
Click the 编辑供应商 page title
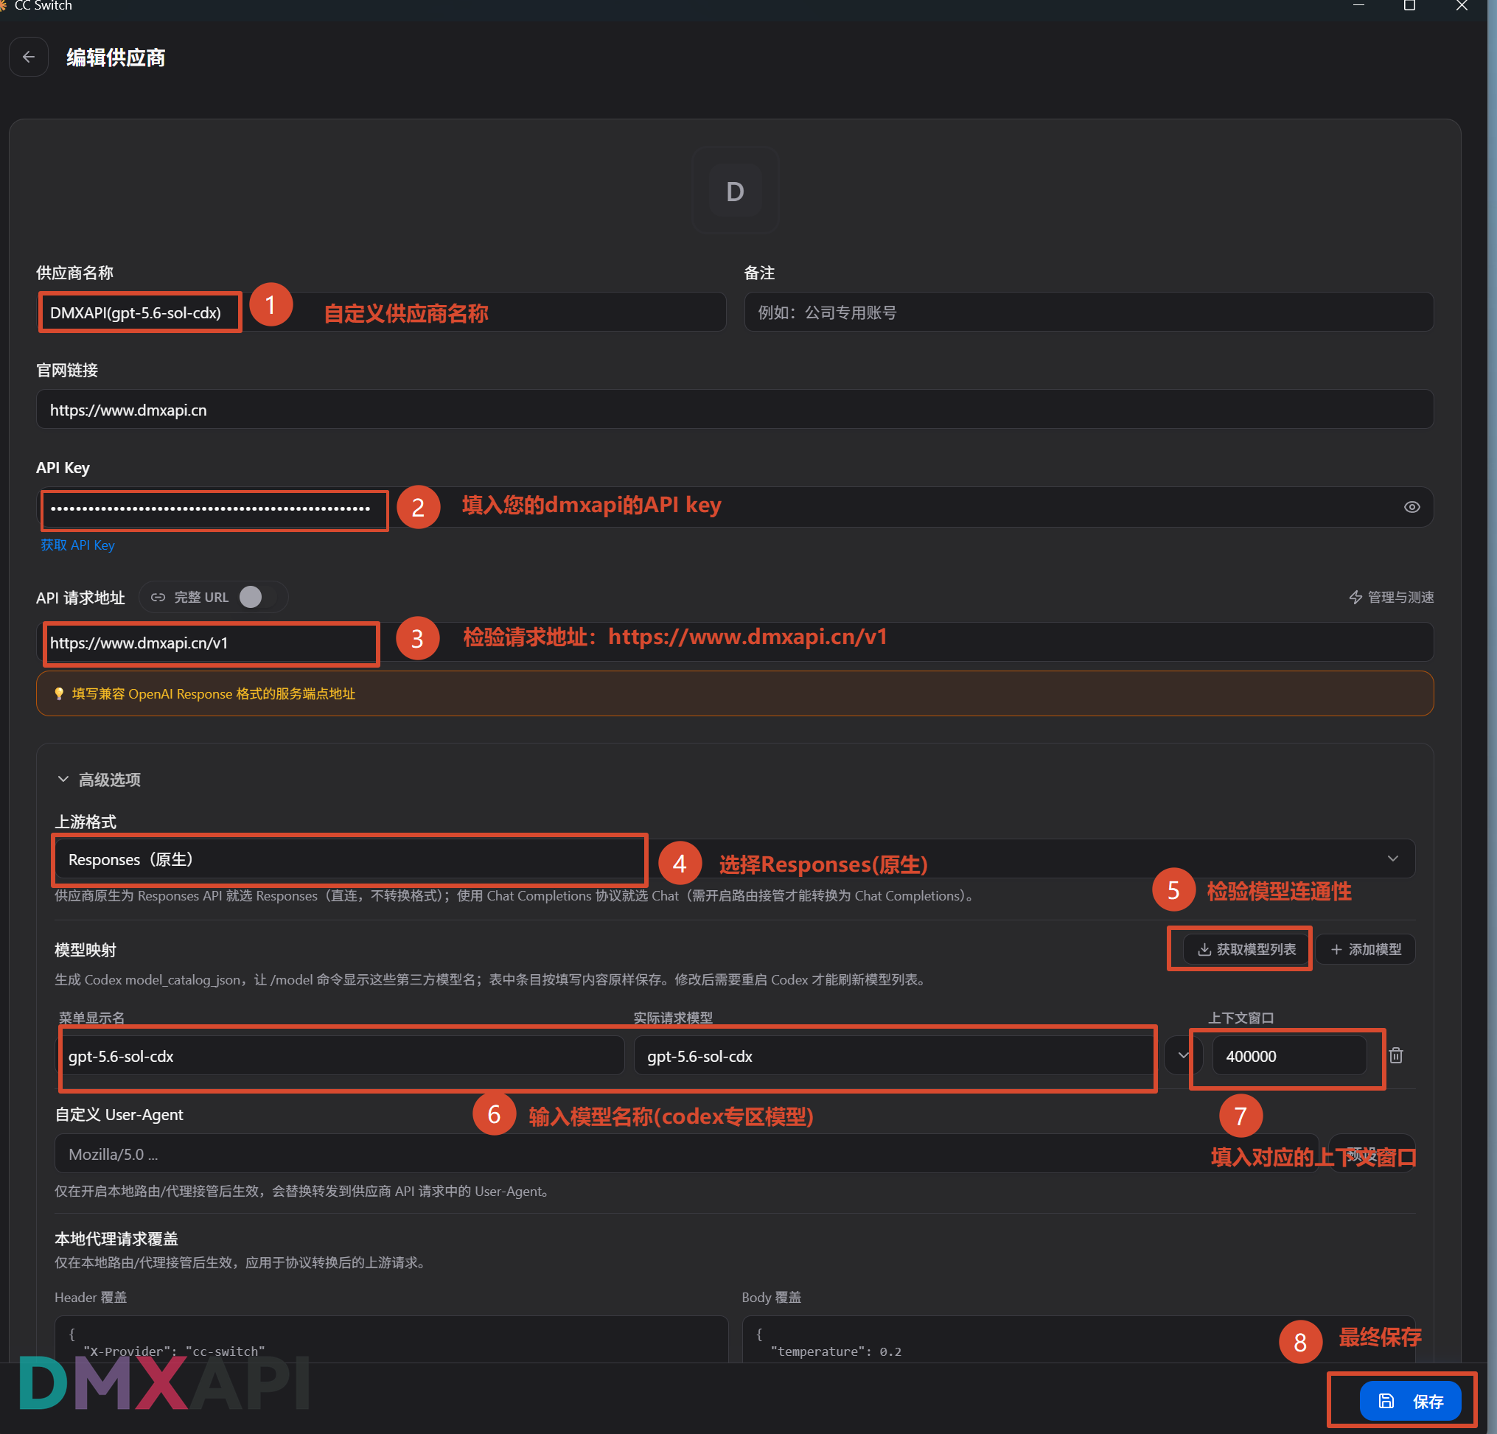click(x=116, y=57)
